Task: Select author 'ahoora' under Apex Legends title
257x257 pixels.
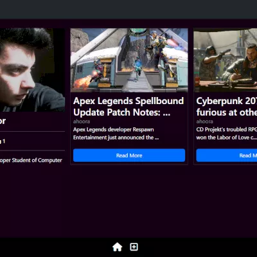Action: [x=82, y=121]
